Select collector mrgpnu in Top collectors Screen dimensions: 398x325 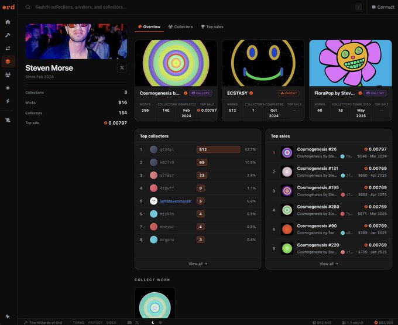click(x=198, y=240)
